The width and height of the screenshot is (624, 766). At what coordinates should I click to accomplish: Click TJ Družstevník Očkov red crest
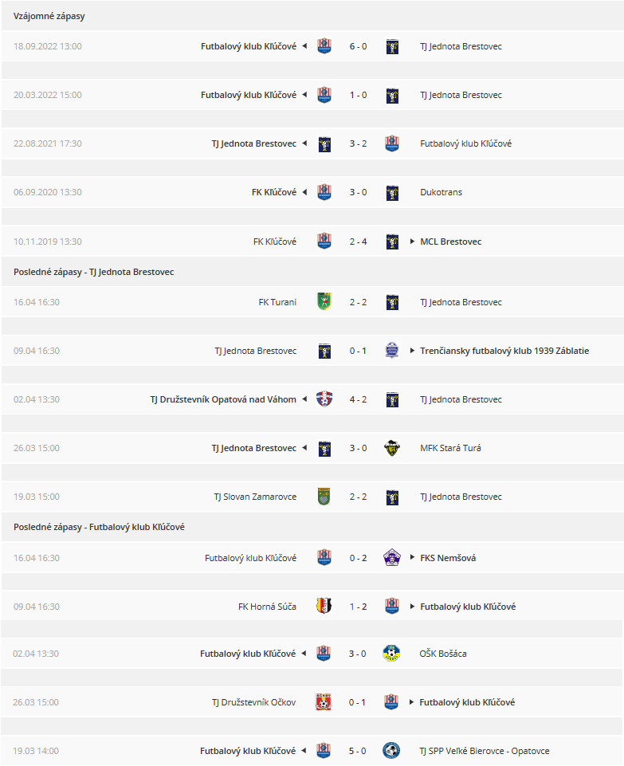[324, 702]
